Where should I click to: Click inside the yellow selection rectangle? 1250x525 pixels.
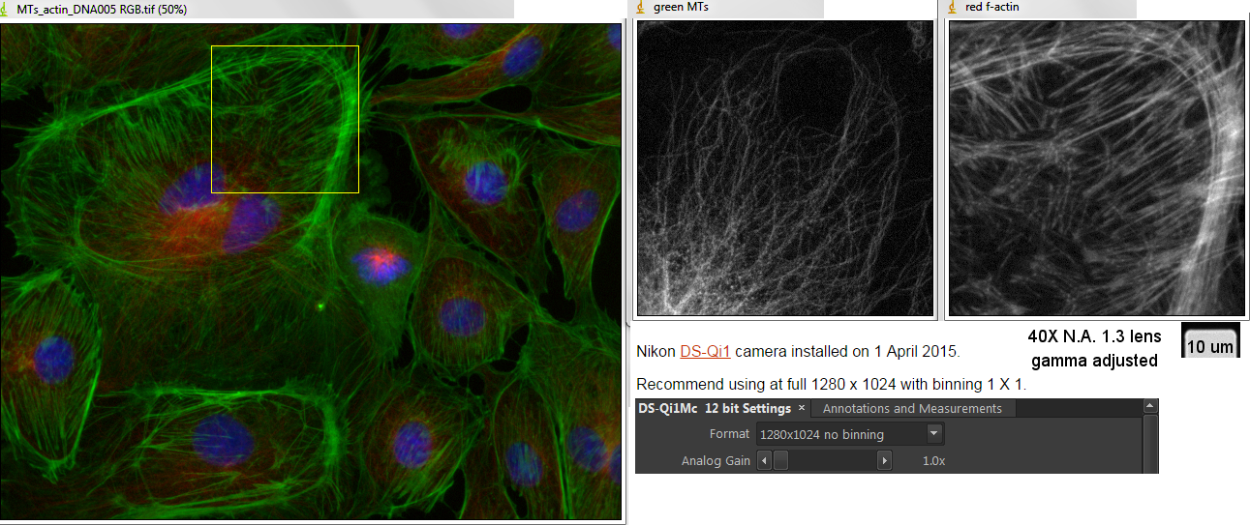(x=285, y=119)
